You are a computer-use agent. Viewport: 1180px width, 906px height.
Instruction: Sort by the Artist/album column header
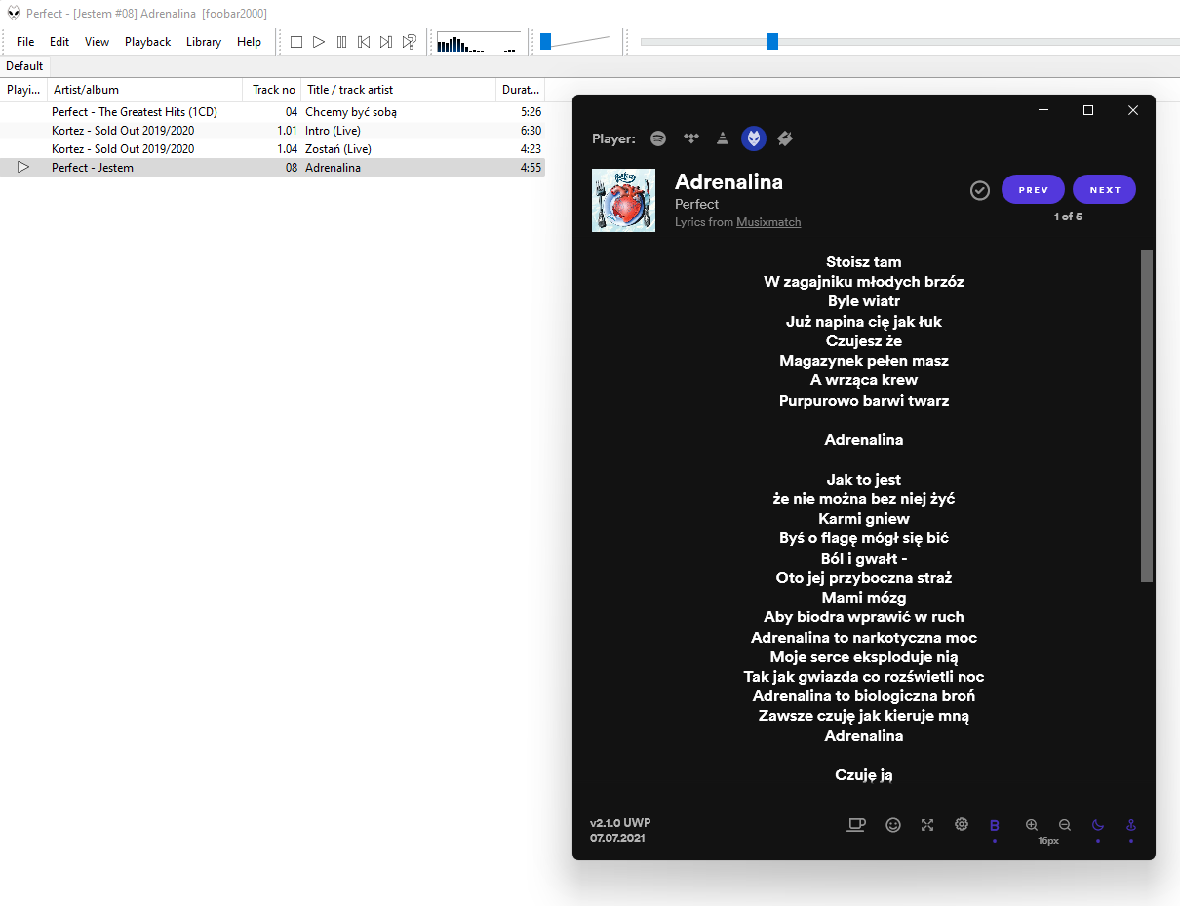pos(144,90)
